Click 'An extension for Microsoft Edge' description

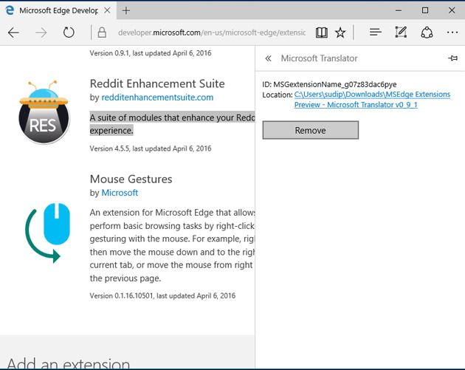172,245
